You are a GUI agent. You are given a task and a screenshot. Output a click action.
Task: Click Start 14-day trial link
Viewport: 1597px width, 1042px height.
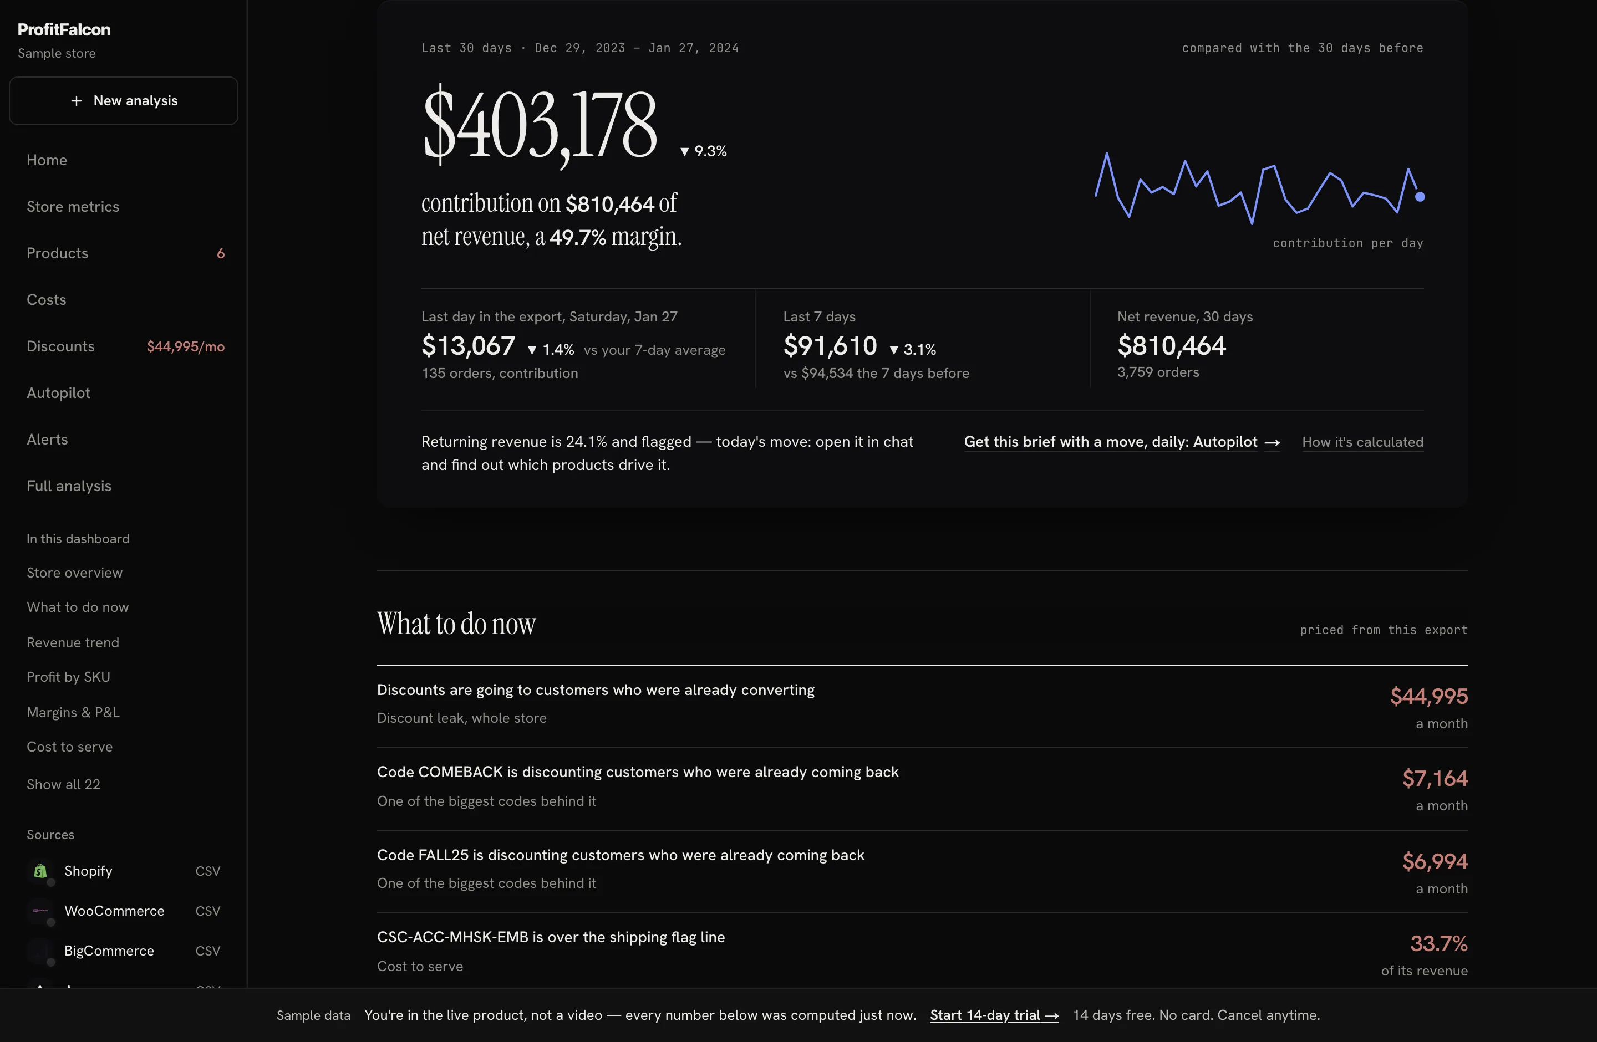point(994,1015)
